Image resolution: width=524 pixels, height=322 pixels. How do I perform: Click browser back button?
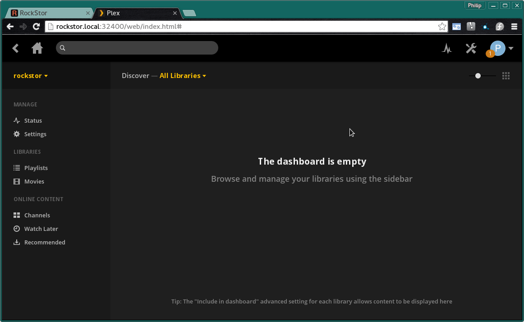click(x=10, y=27)
